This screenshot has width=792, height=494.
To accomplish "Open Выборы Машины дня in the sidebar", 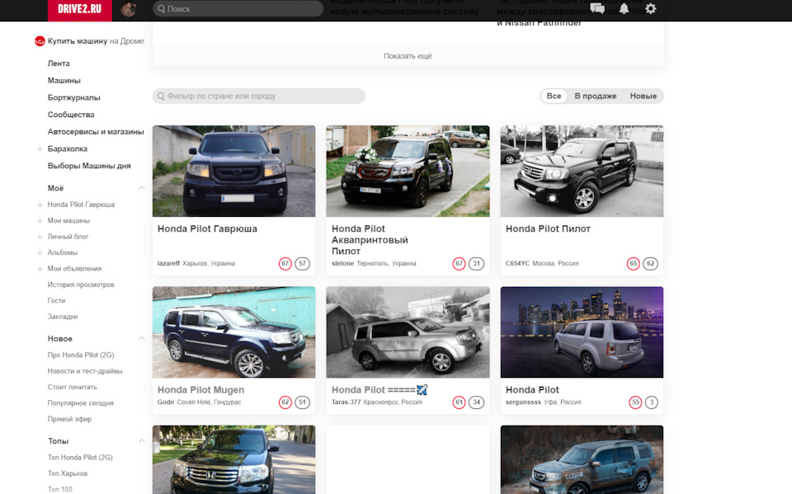I will pyautogui.click(x=89, y=167).
